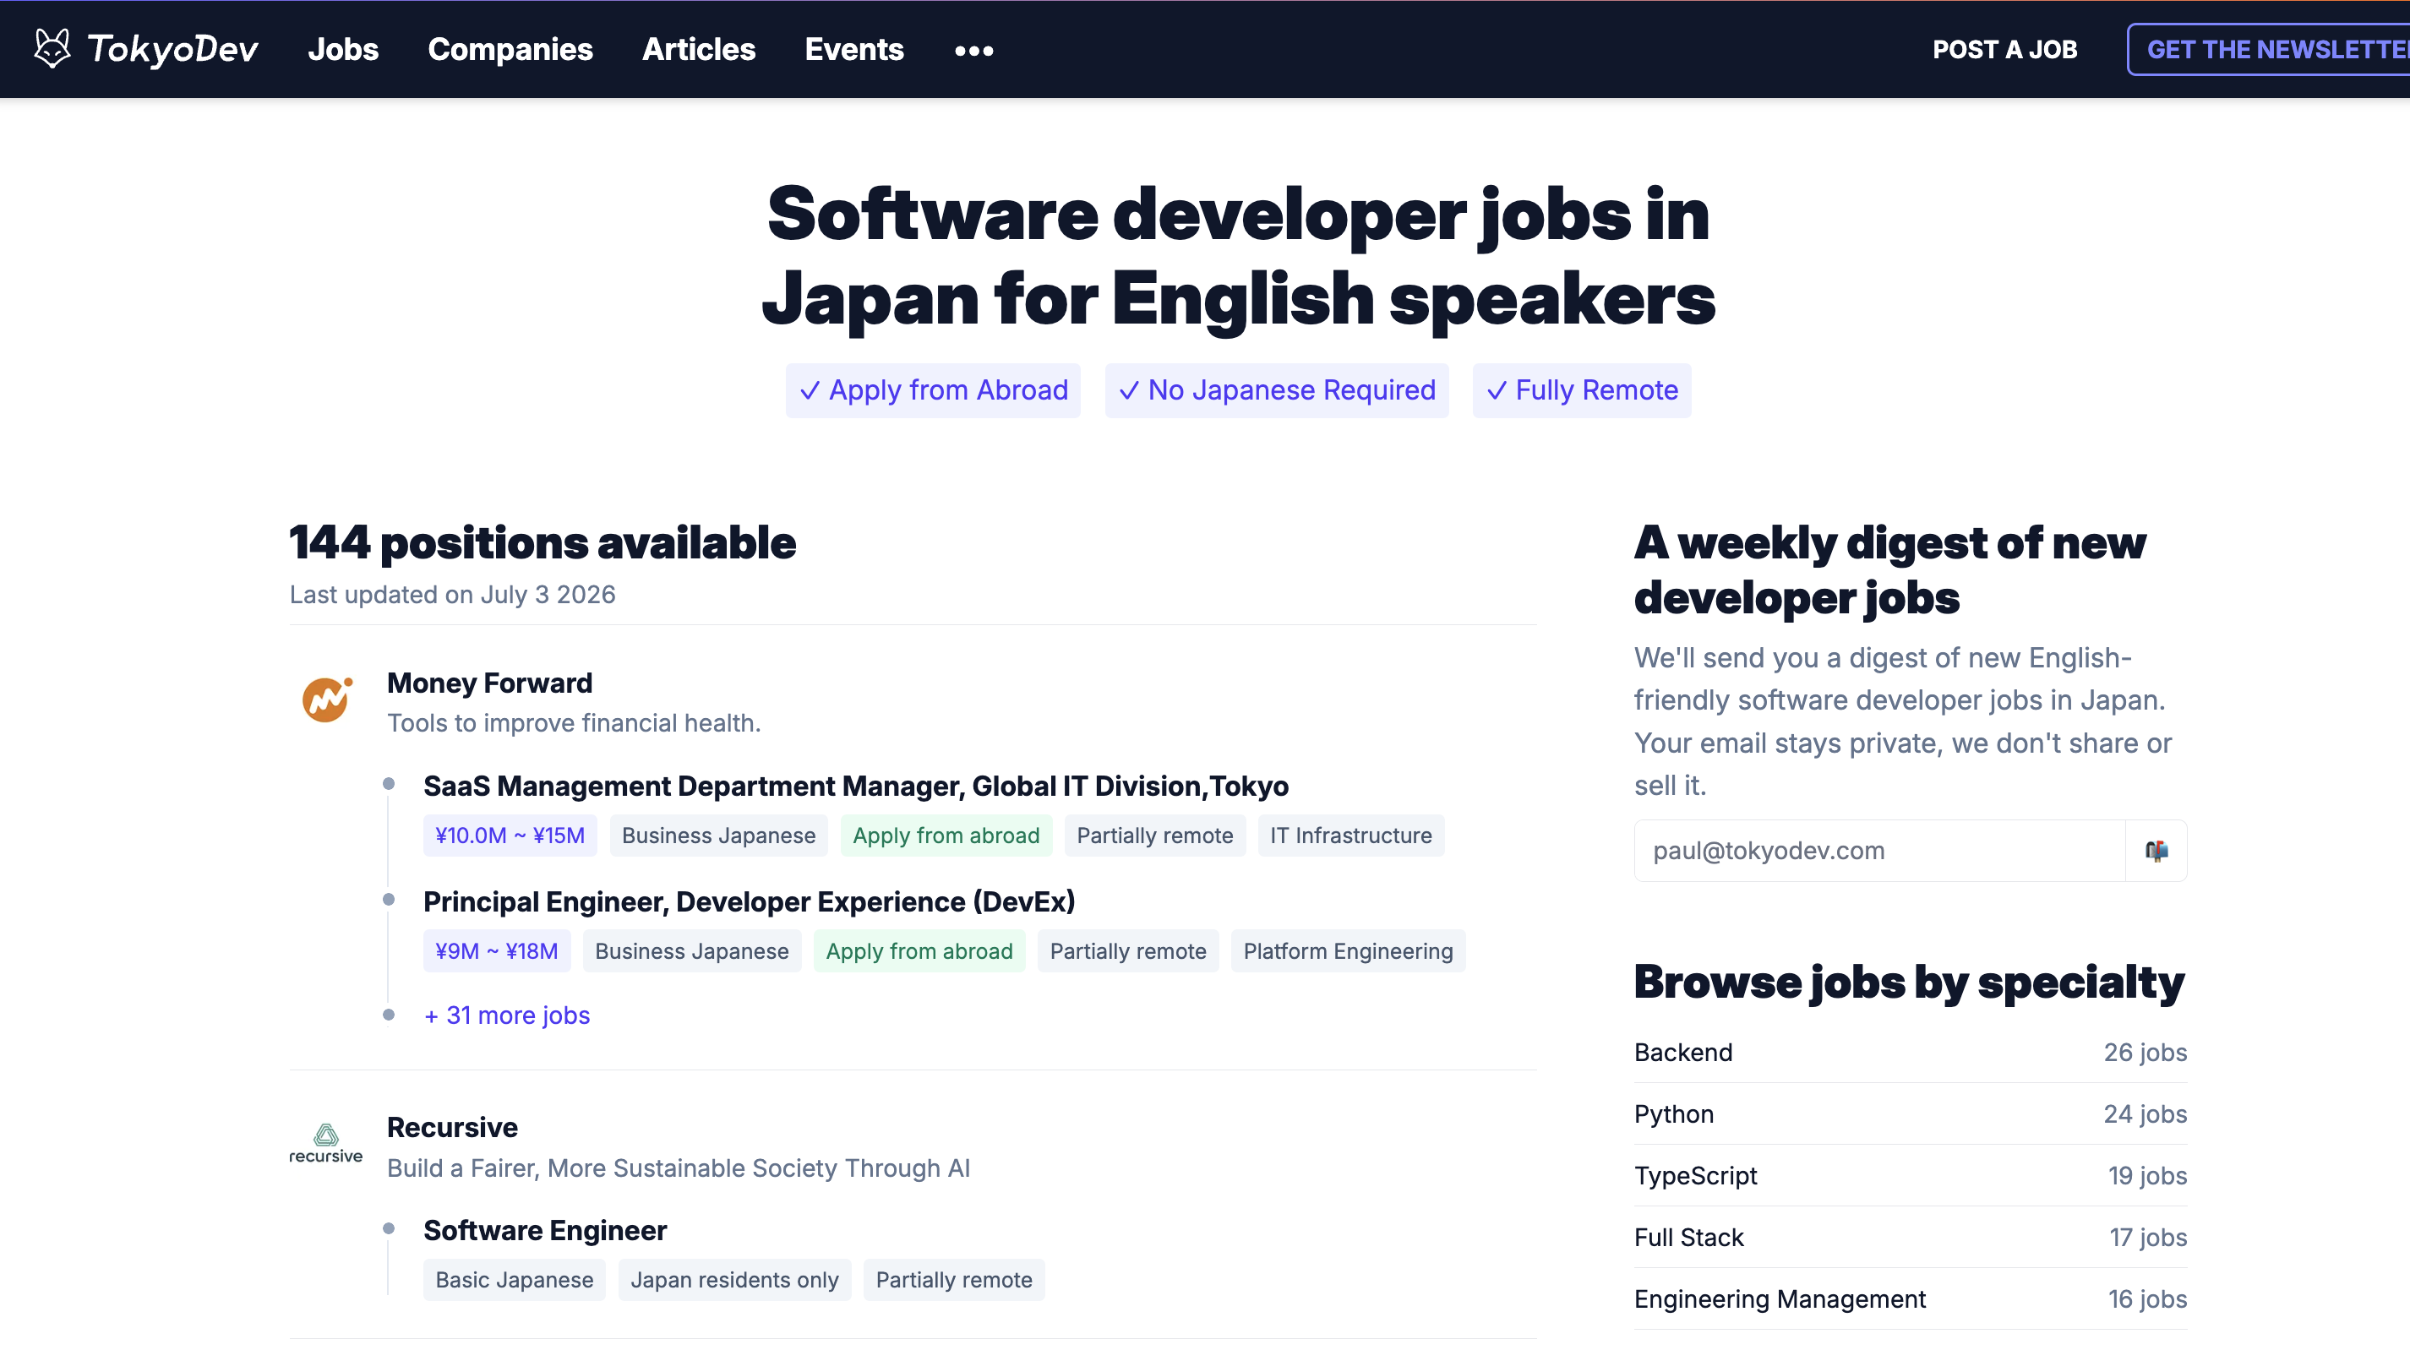Open the three-dots more menu in navbar
This screenshot has height=1350, width=2410.
point(974,51)
